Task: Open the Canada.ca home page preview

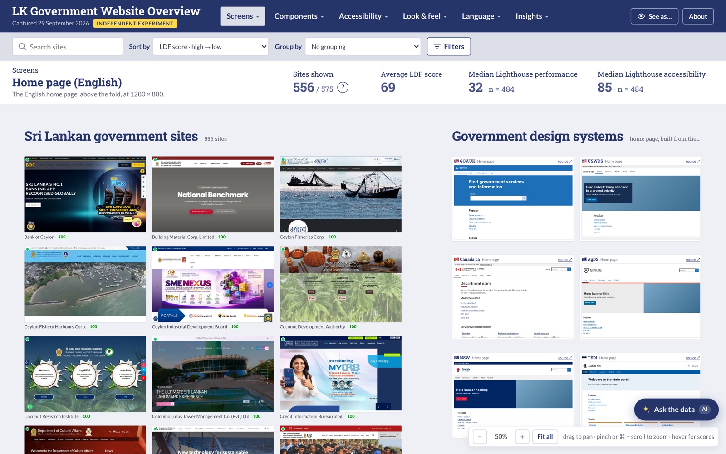Action: [x=513, y=301]
